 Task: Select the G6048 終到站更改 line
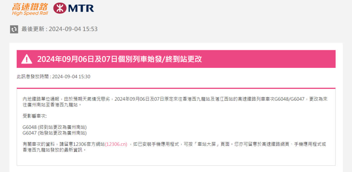pos(55,127)
